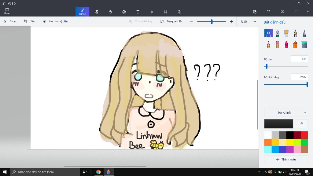Open the notification center icon
Viewport: 313px width, 176px height.
[x=307, y=172]
